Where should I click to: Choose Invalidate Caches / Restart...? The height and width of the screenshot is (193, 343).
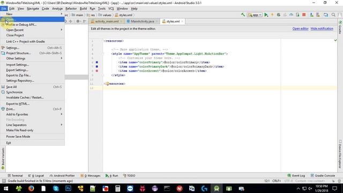point(32,98)
